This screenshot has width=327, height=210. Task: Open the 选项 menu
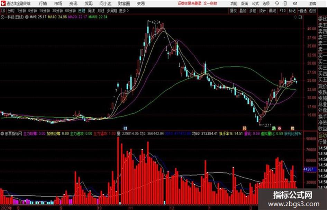tap(266, 3)
